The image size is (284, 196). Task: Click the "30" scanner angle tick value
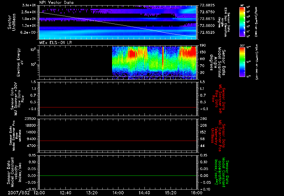point(202,73)
